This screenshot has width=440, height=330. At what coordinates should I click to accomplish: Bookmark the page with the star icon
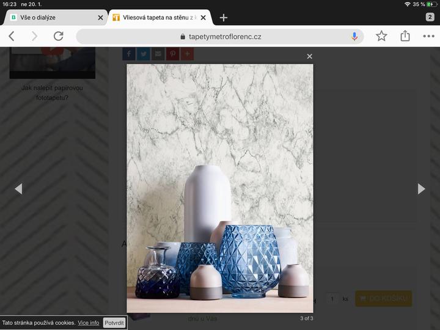[x=381, y=37]
